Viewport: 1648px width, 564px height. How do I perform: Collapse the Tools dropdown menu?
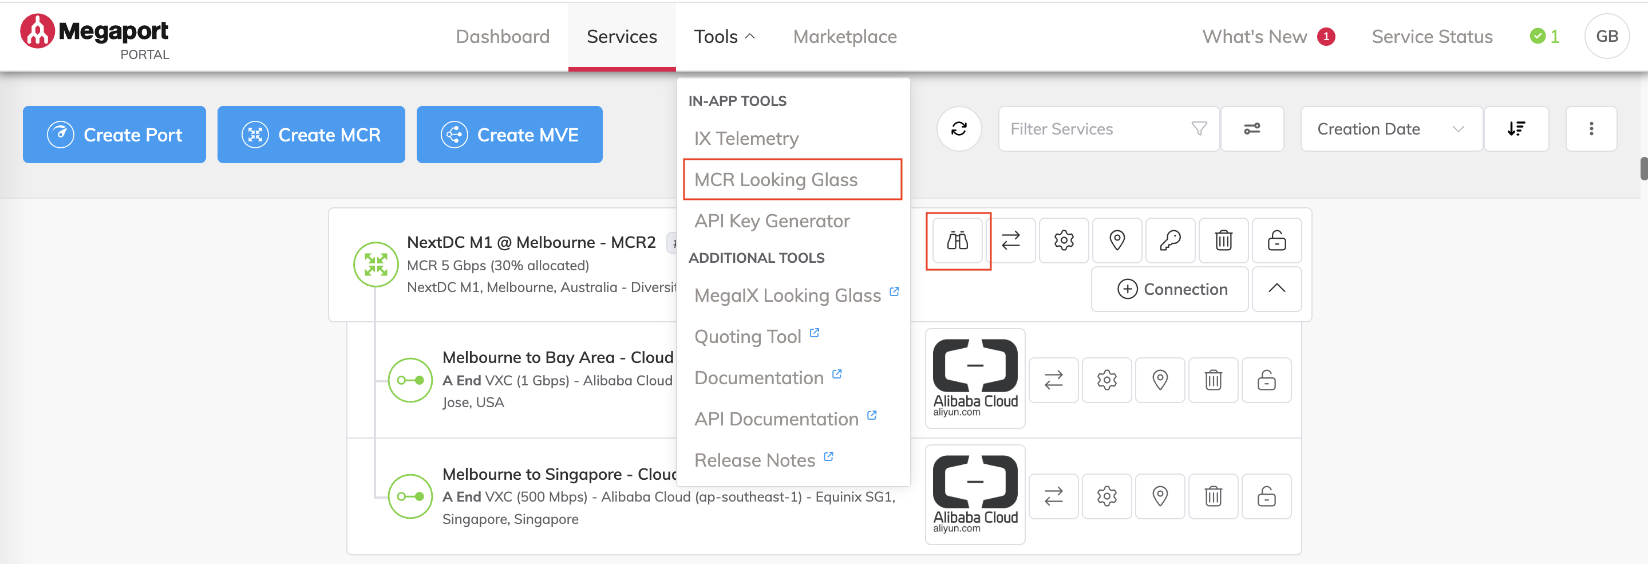pos(724,37)
